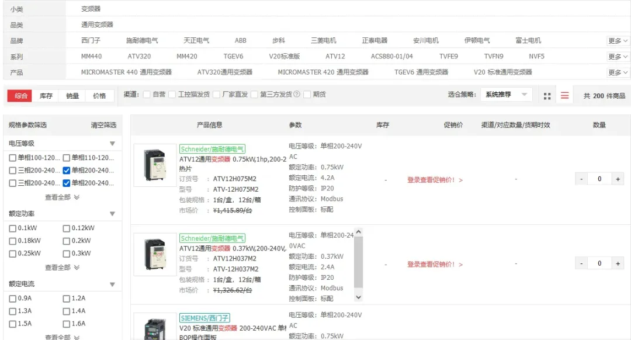Check the 0.9A current filter

point(12,299)
